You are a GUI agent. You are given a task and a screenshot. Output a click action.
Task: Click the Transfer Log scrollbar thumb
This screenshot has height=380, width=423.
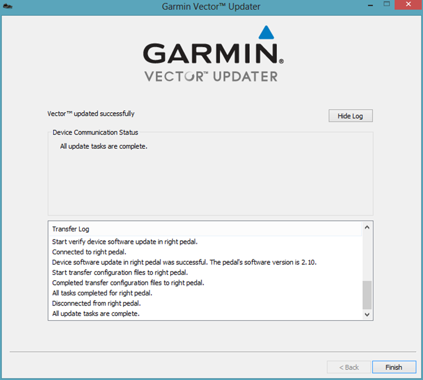367,295
